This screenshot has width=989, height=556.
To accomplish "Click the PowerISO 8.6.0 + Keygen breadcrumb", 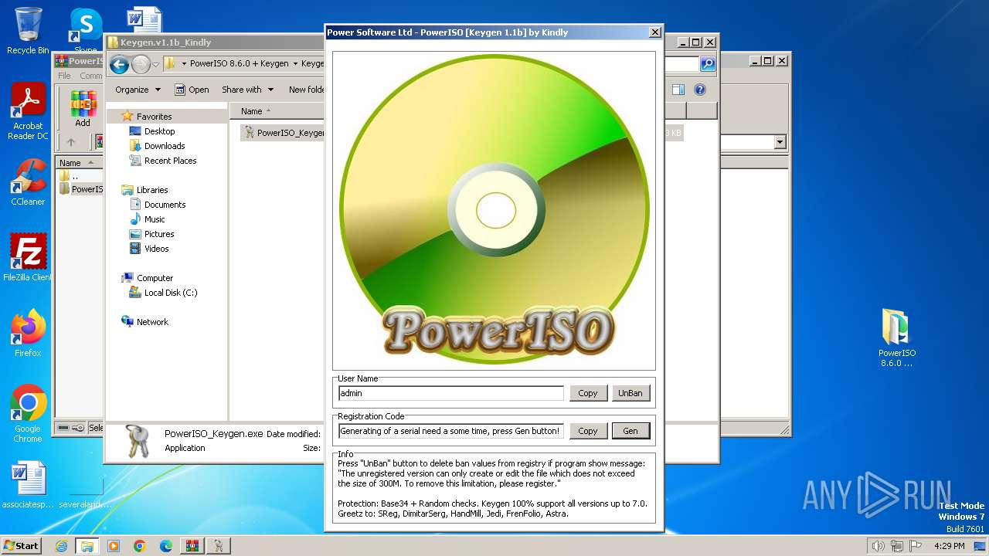I will [239, 64].
